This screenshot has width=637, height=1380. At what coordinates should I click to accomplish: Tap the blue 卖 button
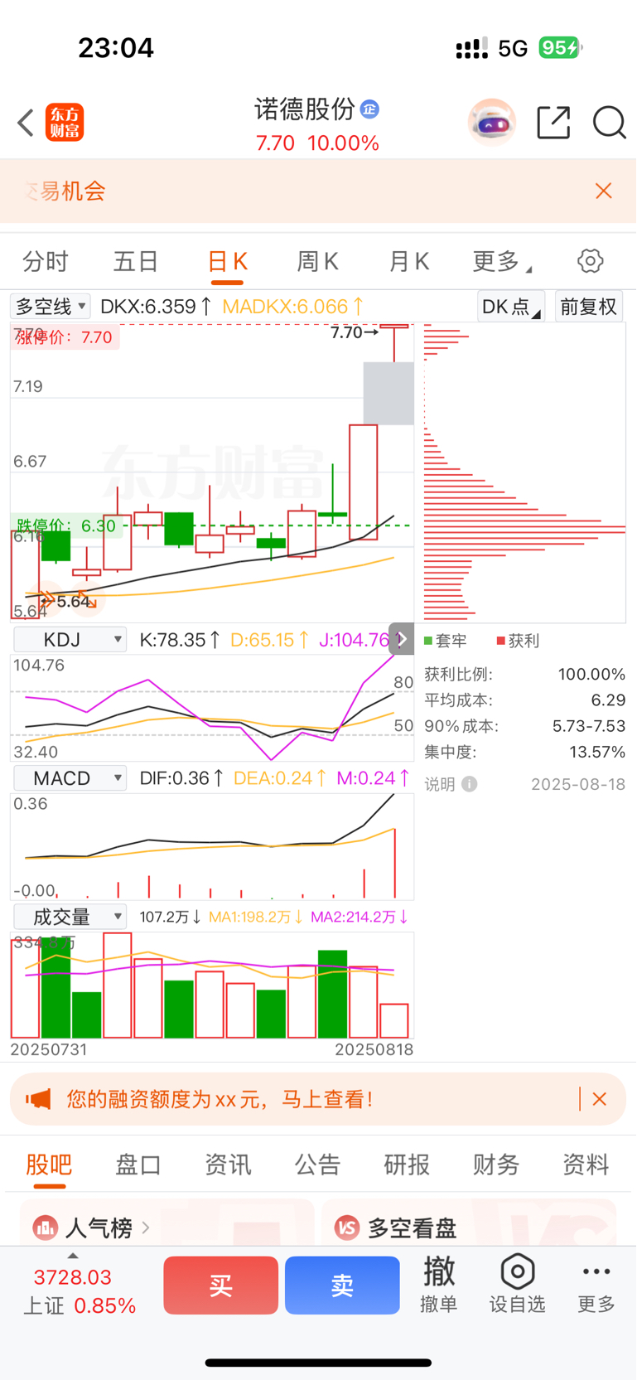[342, 1286]
